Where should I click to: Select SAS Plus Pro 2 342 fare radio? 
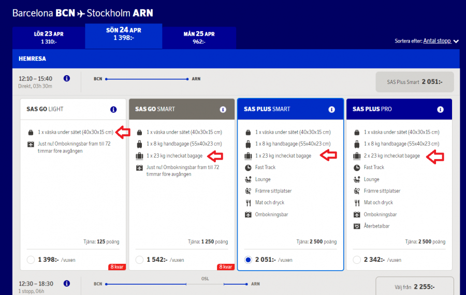pos(357,260)
